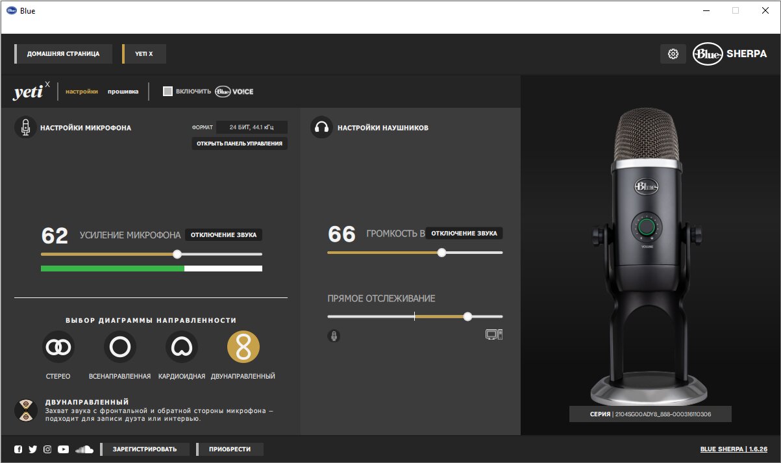Click the microphone icon under direct monitoring
The height and width of the screenshot is (463, 781).
[x=334, y=336]
